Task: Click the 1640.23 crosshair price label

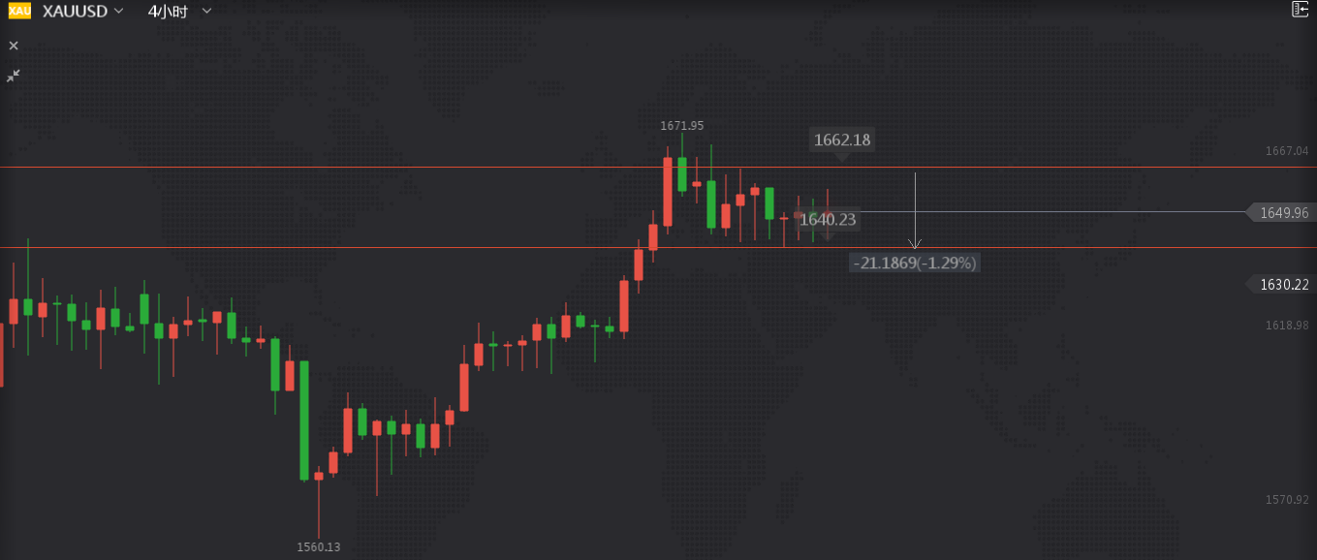Action: click(828, 220)
